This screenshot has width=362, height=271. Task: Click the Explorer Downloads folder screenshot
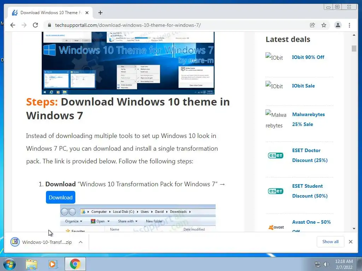point(138,218)
